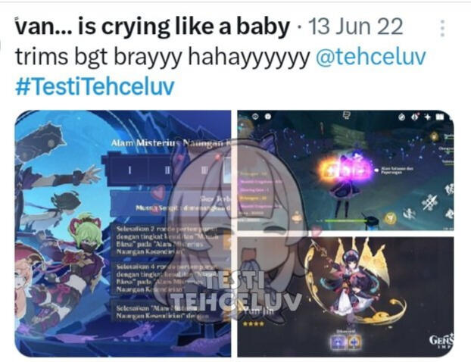Tap the anchor-shaped skill icon in gameplay
471x362 pixels.
(410, 214)
